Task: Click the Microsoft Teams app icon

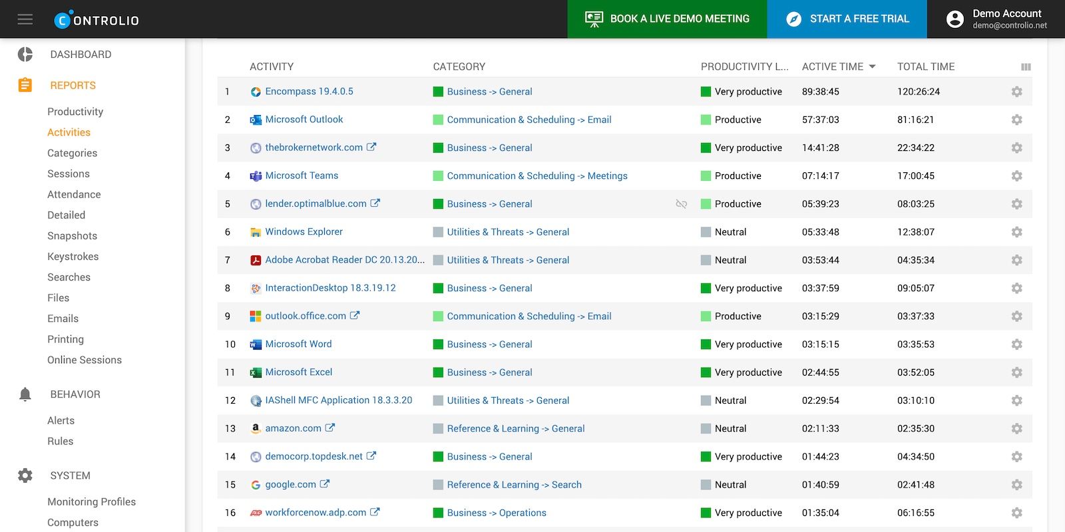Action: pos(256,176)
